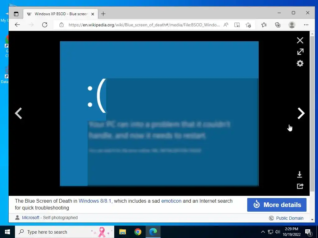Image resolution: width=318 pixels, height=238 pixels.
Task: Show hidden system tray icons
Action: 263,232
